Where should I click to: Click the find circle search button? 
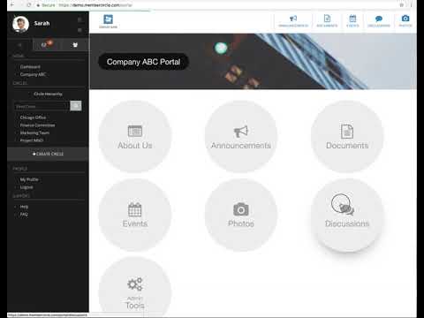point(76,106)
